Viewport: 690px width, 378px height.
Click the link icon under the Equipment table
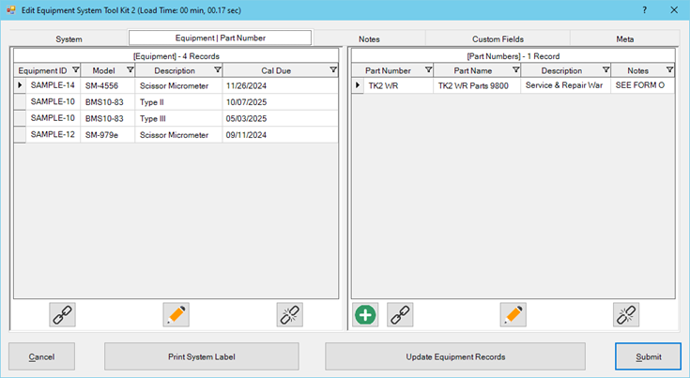coord(62,315)
